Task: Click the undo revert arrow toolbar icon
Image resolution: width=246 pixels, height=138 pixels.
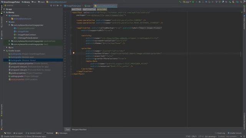Action: point(226,2)
